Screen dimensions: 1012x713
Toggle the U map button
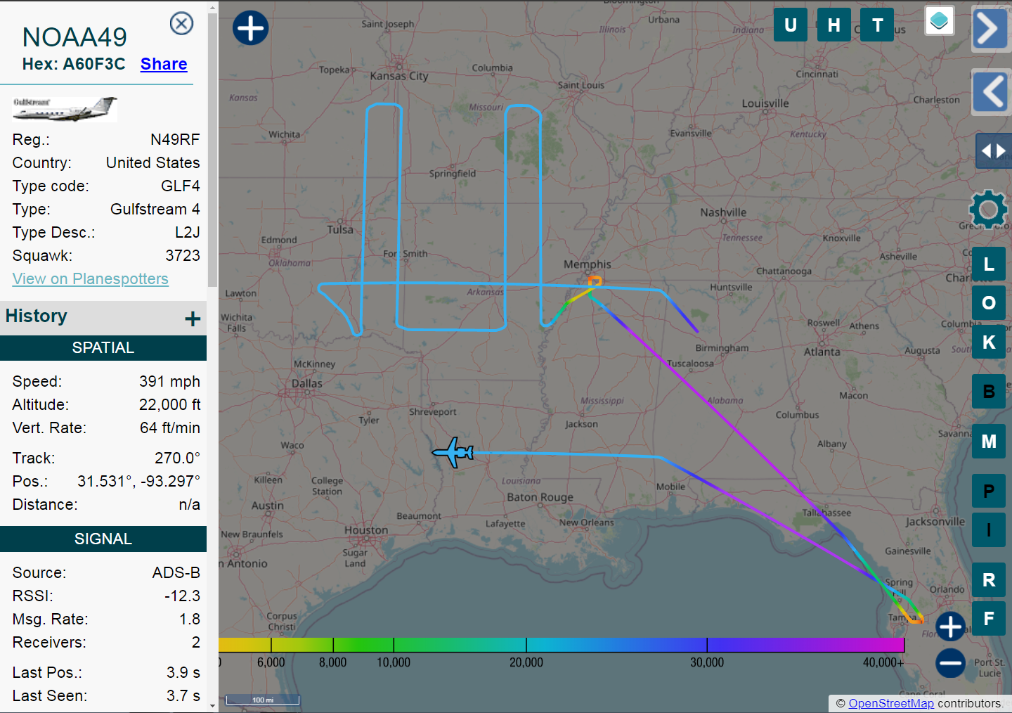(x=791, y=25)
